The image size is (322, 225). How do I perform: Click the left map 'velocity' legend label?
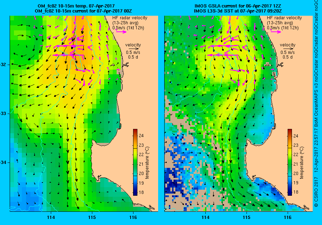coord(133,45)
